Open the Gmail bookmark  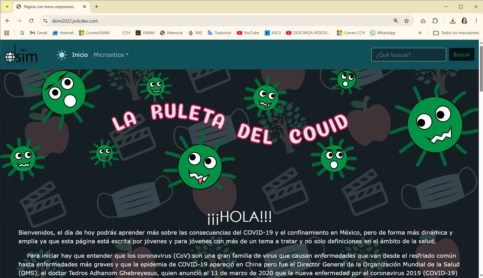39,33
